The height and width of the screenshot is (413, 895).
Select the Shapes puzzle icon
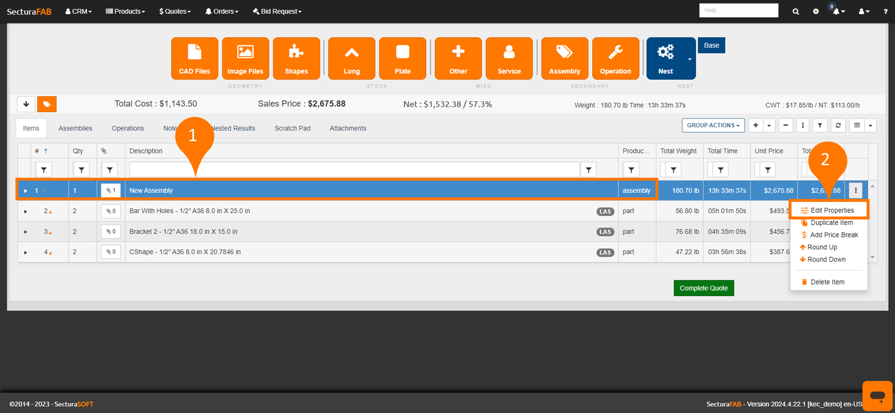pyautogui.click(x=296, y=58)
